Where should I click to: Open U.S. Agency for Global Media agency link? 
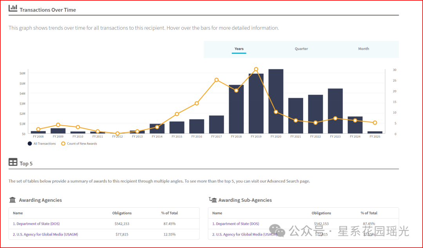click(45, 234)
